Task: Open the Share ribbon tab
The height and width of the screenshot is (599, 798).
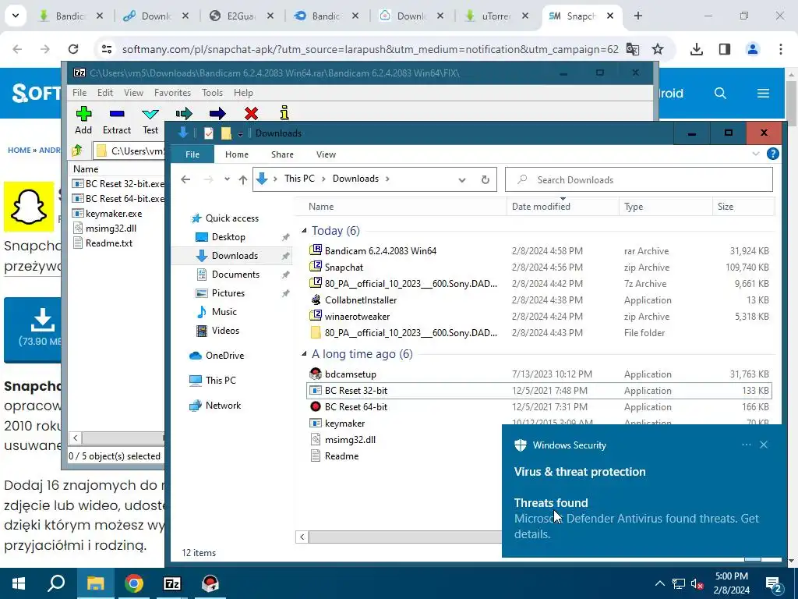Action: point(282,154)
